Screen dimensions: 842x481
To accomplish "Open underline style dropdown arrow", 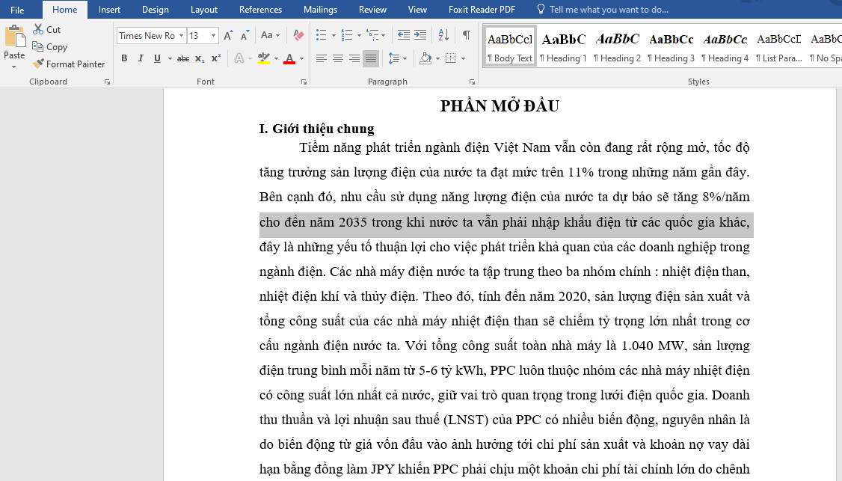I will point(170,58).
